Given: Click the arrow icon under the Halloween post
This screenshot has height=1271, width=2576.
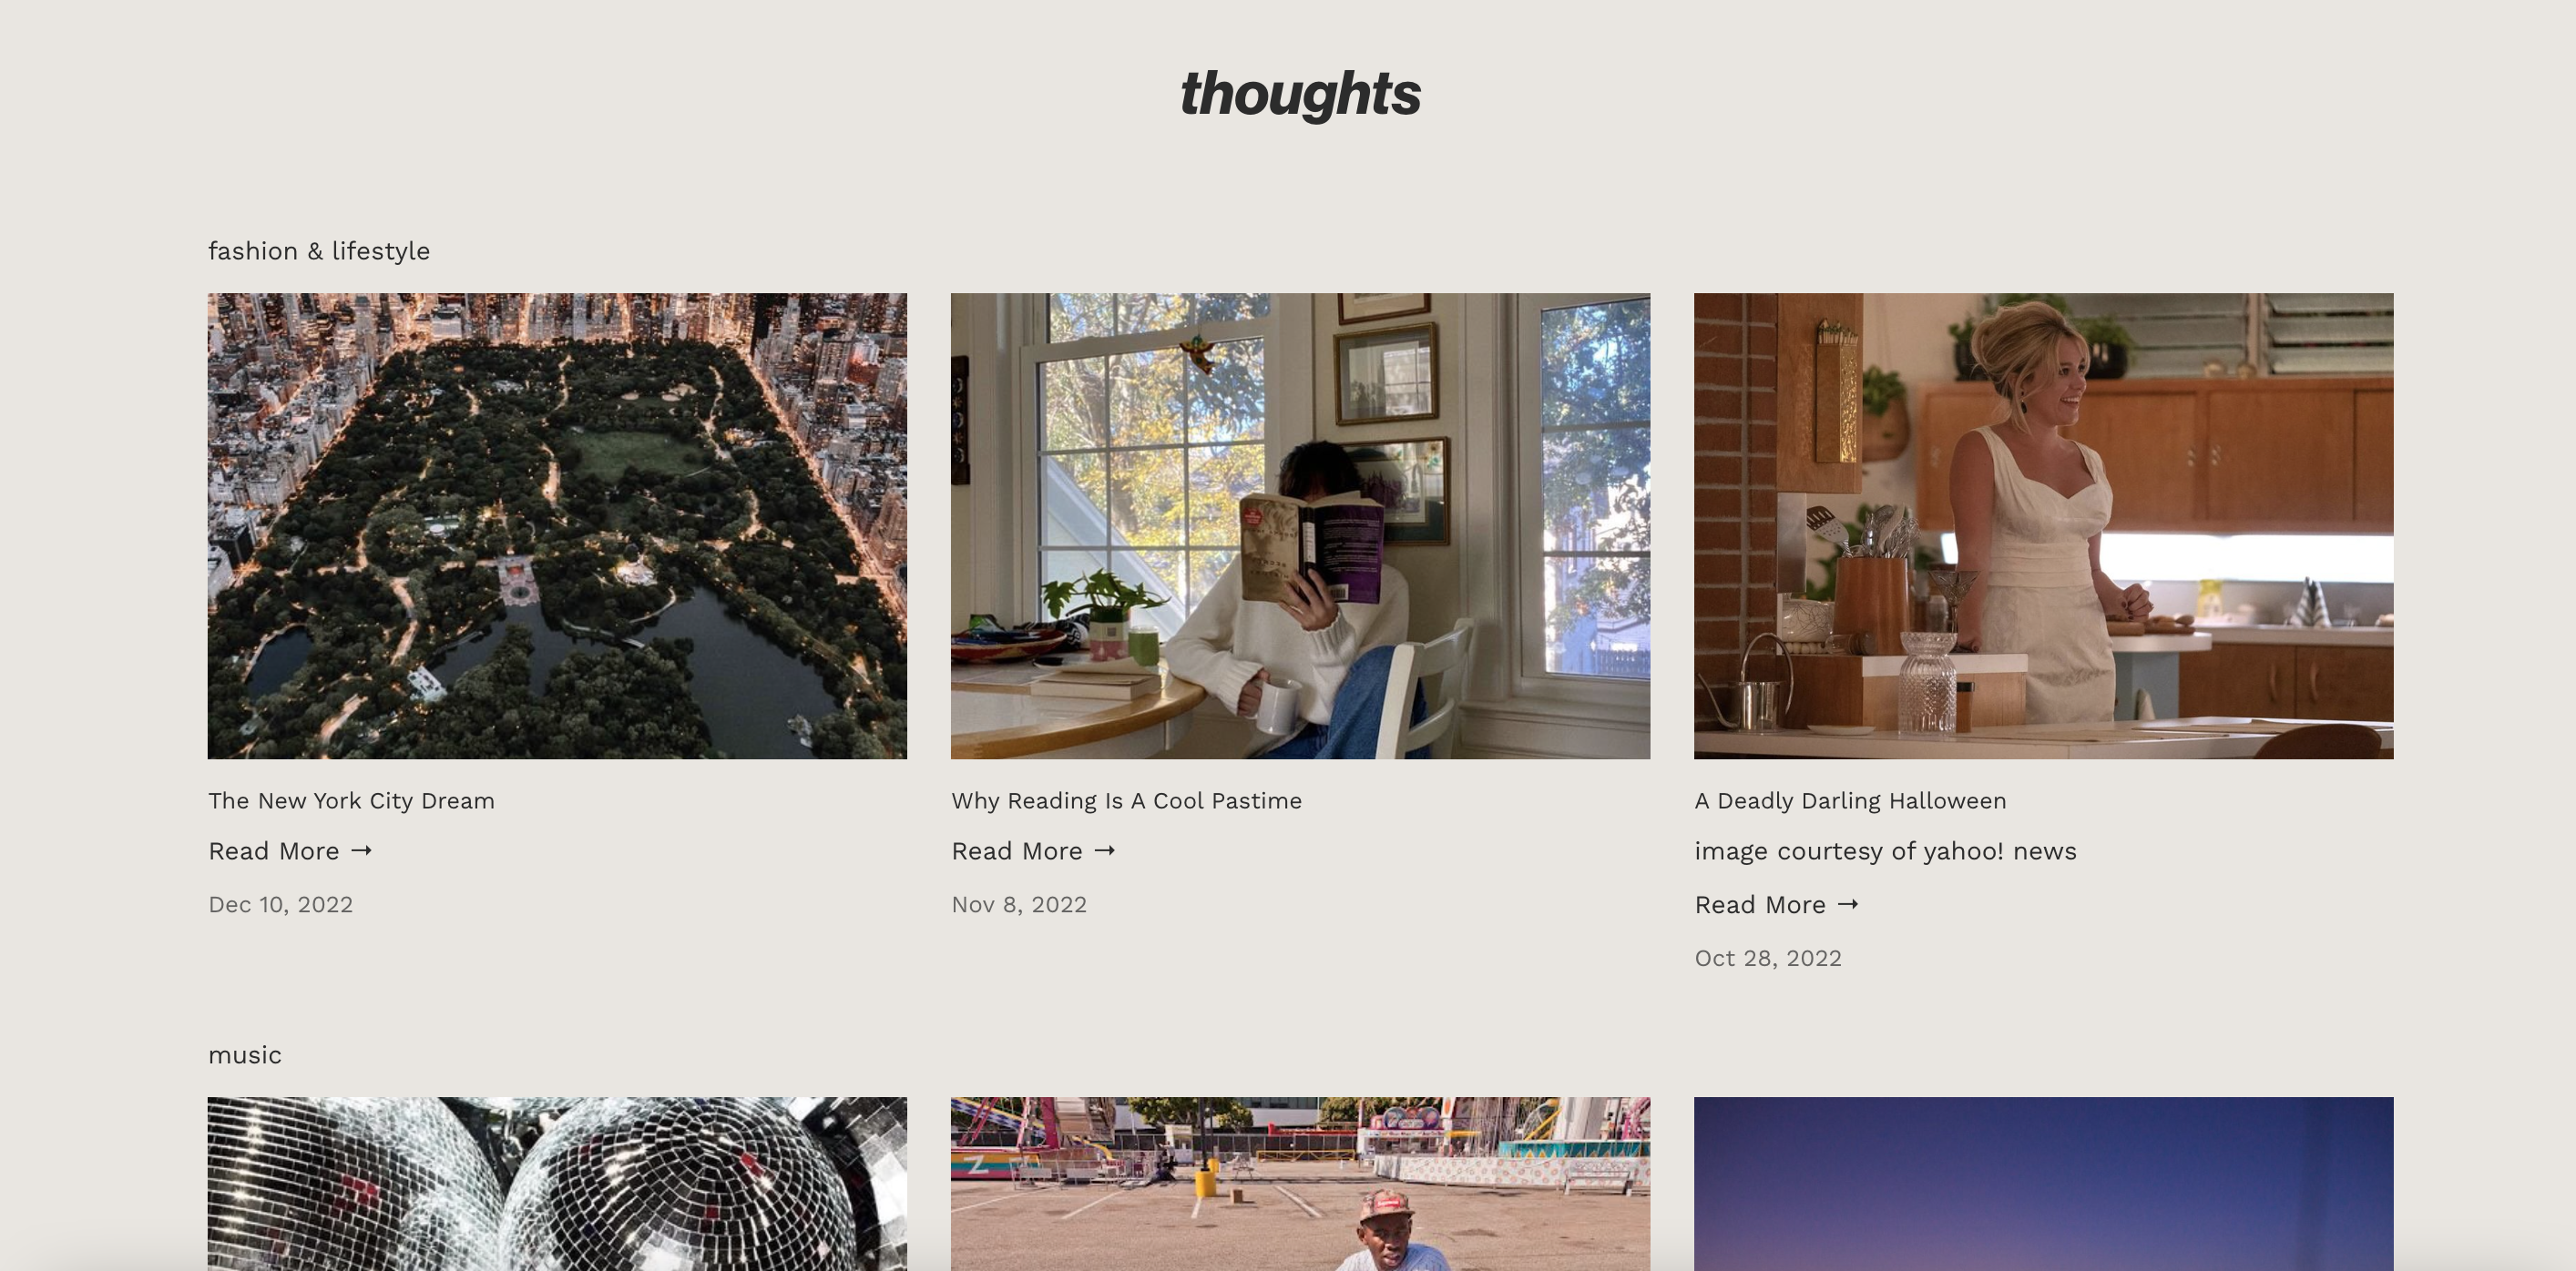Looking at the screenshot, I should tap(1847, 904).
